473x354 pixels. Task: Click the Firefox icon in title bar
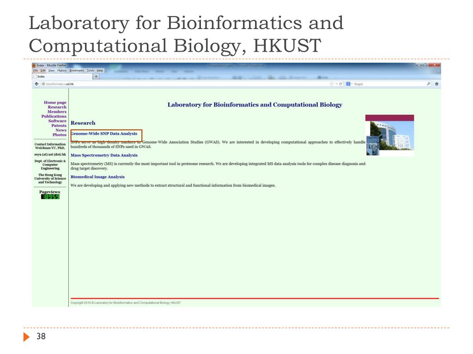click(x=34, y=65)
